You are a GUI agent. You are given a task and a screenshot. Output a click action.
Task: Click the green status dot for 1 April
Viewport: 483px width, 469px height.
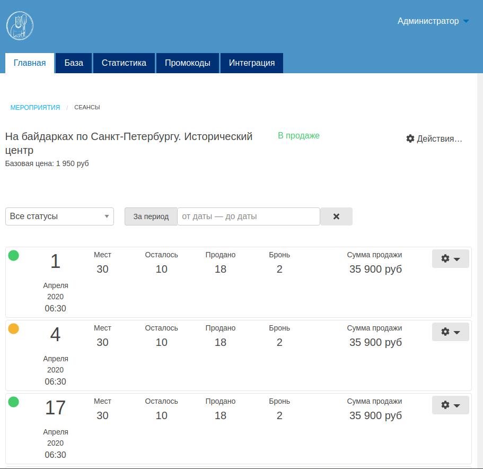coord(14,256)
